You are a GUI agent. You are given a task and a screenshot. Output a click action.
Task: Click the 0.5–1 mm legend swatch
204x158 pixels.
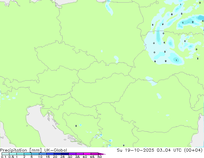coord(13,154)
